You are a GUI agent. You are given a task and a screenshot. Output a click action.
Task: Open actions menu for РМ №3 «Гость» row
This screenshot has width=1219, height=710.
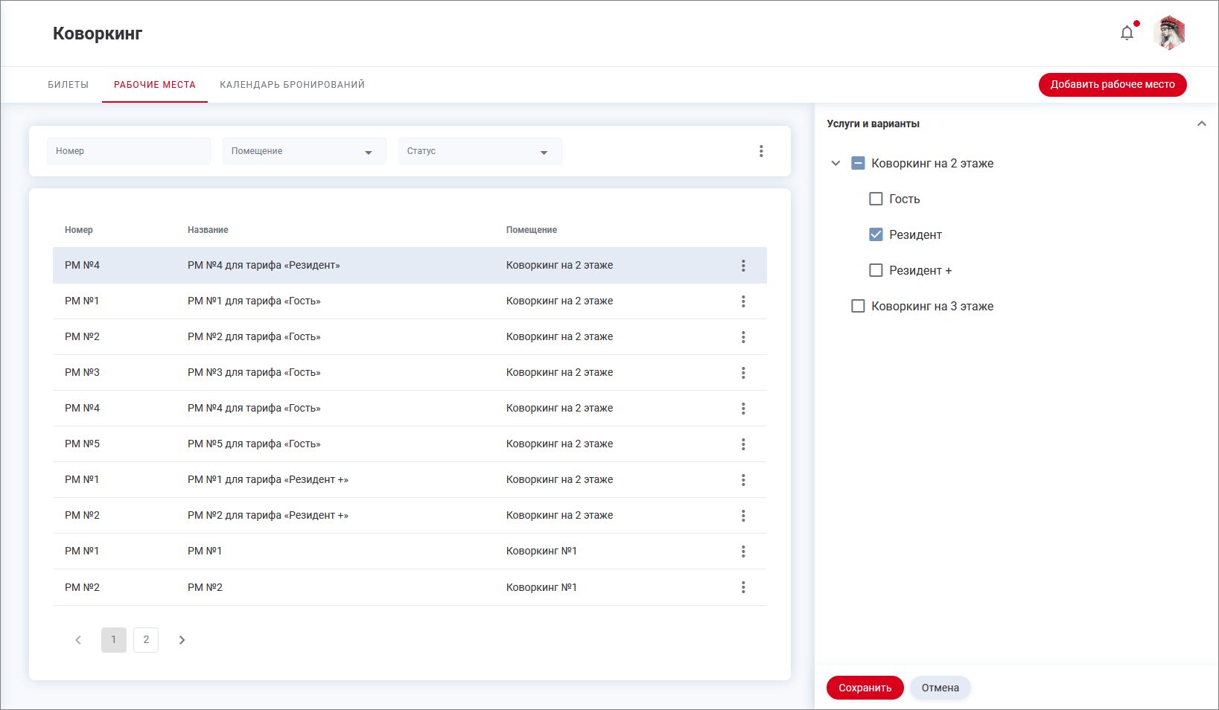[742, 373]
